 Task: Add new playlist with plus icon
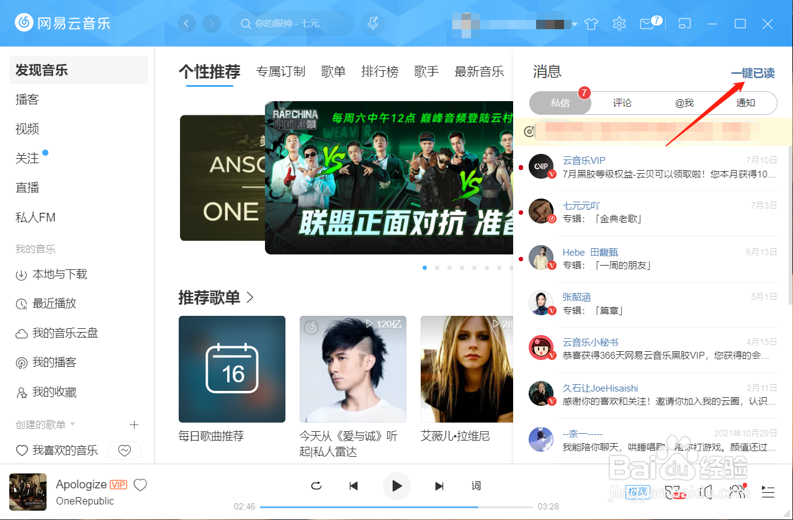[x=134, y=424]
